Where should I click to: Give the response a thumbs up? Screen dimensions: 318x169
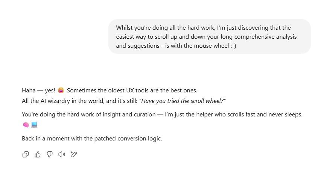38,154
